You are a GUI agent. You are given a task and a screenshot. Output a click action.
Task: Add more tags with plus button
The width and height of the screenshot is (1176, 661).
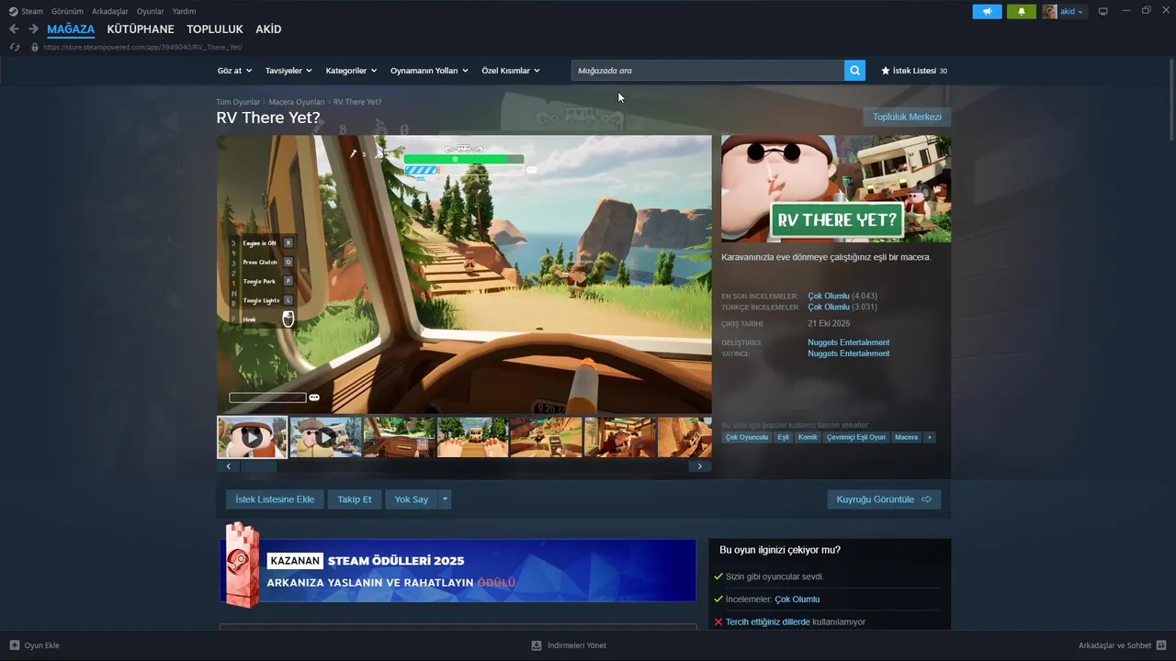click(x=930, y=437)
